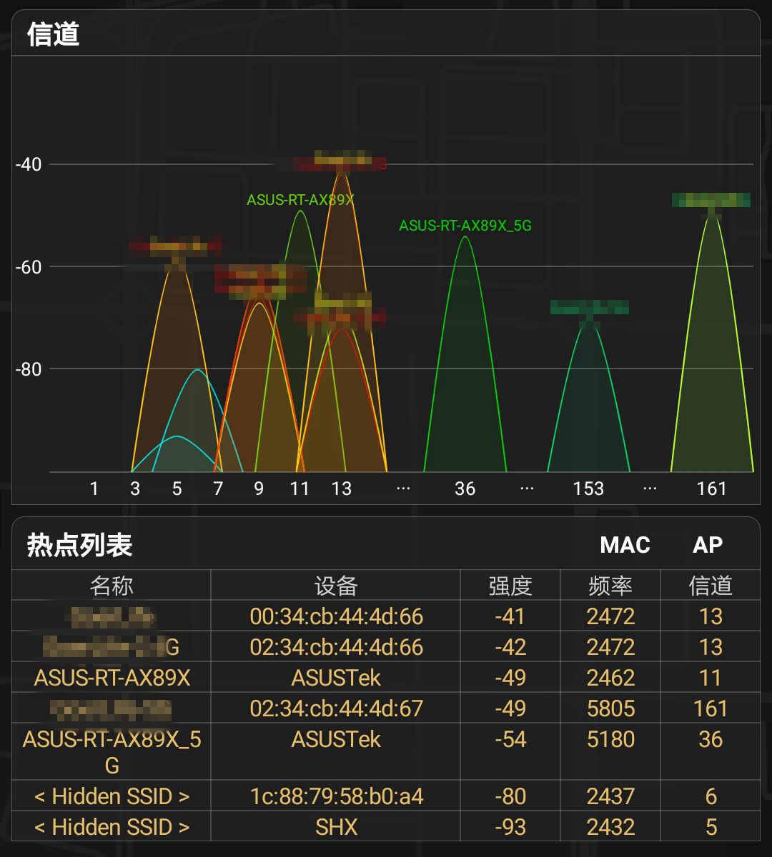Select the ASUS-RT-AX89X row in hotspot list
This screenshot has width=772, height=857.
(111, 677)
